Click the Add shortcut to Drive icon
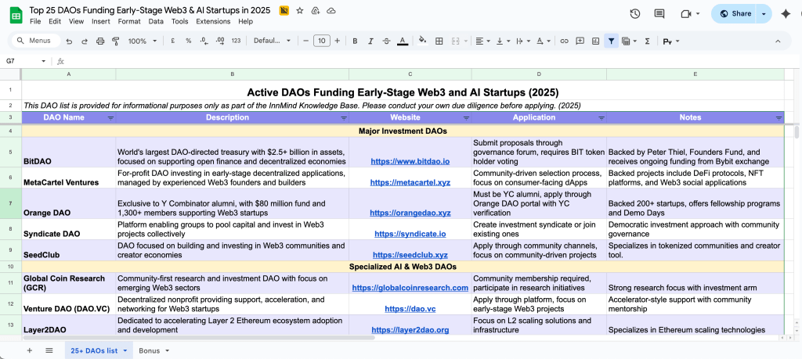This screenshot has height=359, width=802. click(315, 10)
